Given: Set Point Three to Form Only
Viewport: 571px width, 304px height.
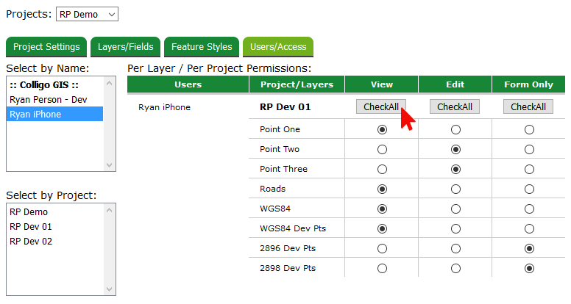Looking at the screenshot, I should click(529, 170).
